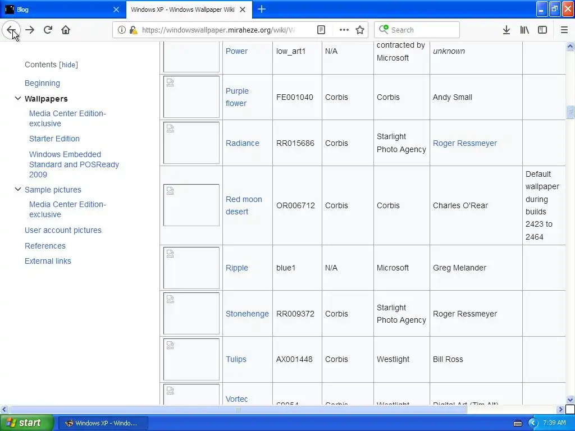
Task: Open the Library icon
Action: click(524, 30)
